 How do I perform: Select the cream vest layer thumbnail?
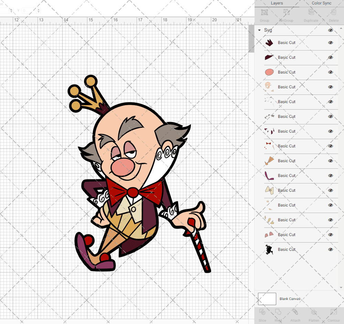[x=269, y=190]
